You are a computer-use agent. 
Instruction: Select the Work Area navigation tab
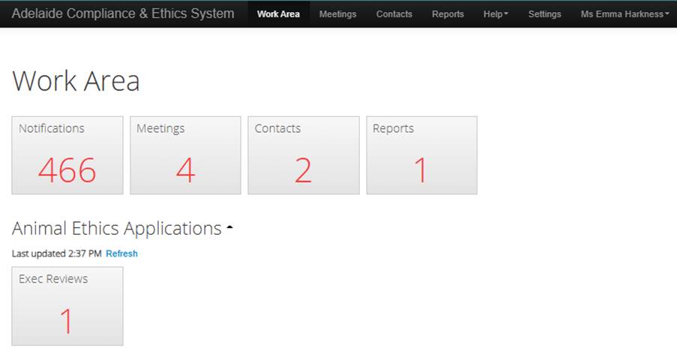(278, 14)
